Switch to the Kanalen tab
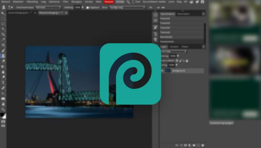261x148 pixels. click(x=174, y=47)
